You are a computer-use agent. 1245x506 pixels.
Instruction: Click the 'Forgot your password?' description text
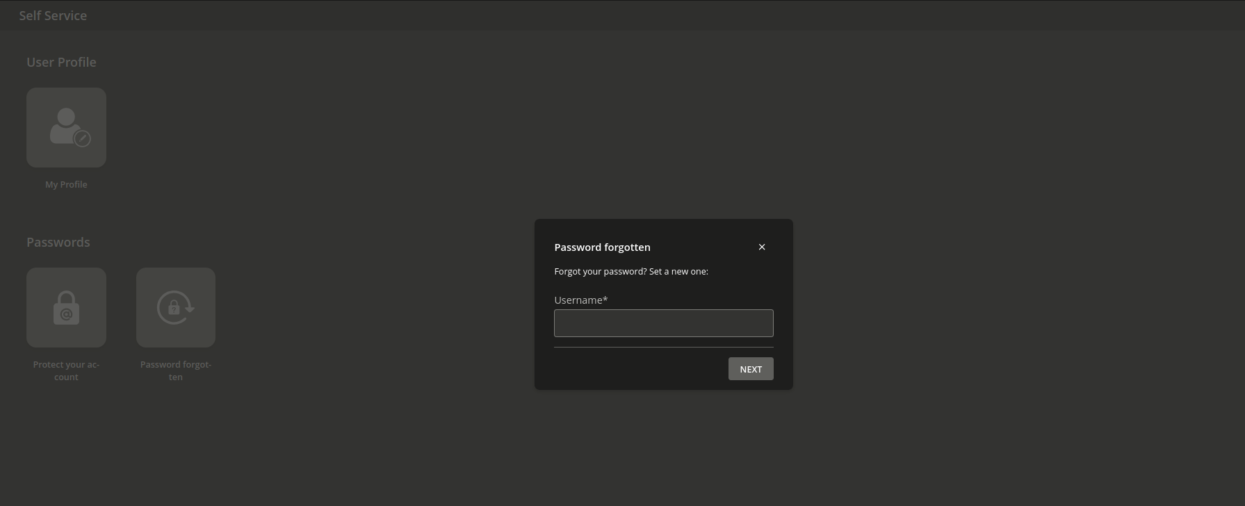click(630, 271)
